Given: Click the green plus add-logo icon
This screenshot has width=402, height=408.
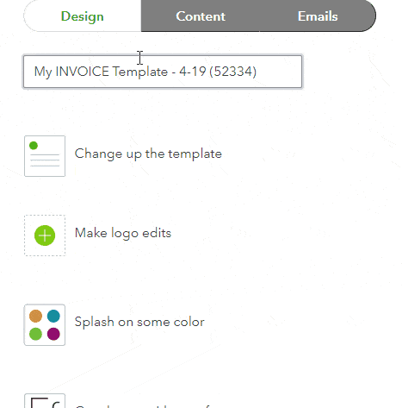Looking at the screenshot, I should tap(45, 235).
